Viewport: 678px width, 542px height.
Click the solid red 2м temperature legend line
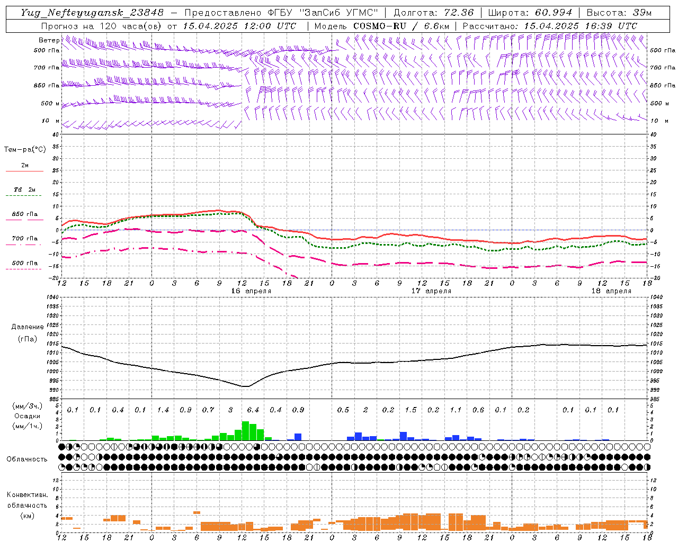coord(24,171)
